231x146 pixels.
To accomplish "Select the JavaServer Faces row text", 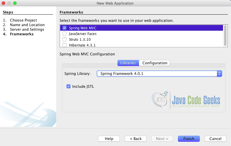I will tap(83, 34).
